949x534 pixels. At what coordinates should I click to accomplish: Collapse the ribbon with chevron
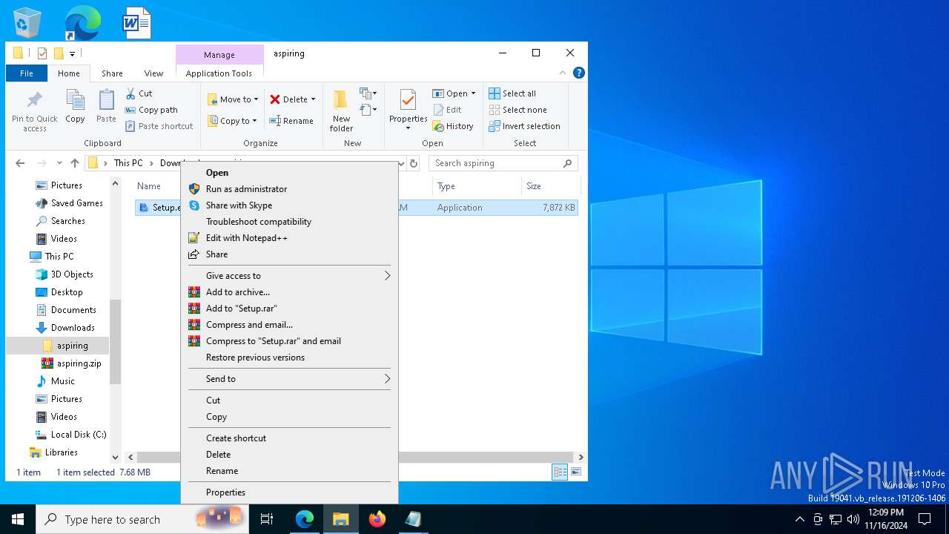click(x=563, y=73)
